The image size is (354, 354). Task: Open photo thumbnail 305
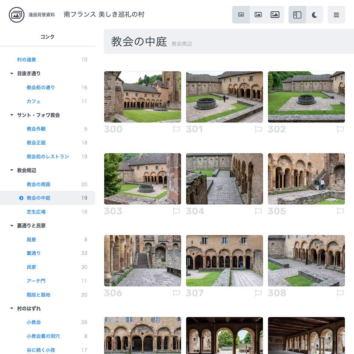pyautogui.click(x=306, y=179)
